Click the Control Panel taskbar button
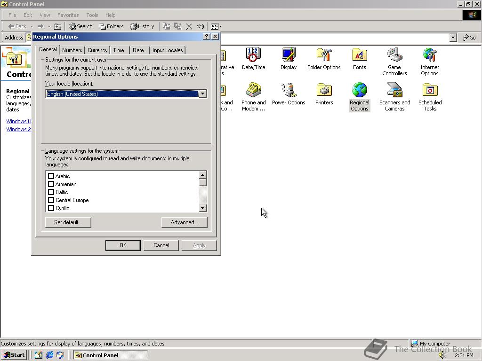The width and height of the screenshot is (482, 361). [x=110, y=355]
